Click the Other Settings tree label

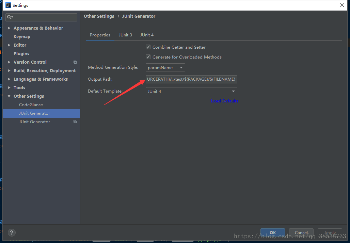point(29,96)
